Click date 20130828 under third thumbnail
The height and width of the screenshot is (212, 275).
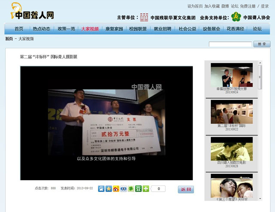[x=232, y=166]
